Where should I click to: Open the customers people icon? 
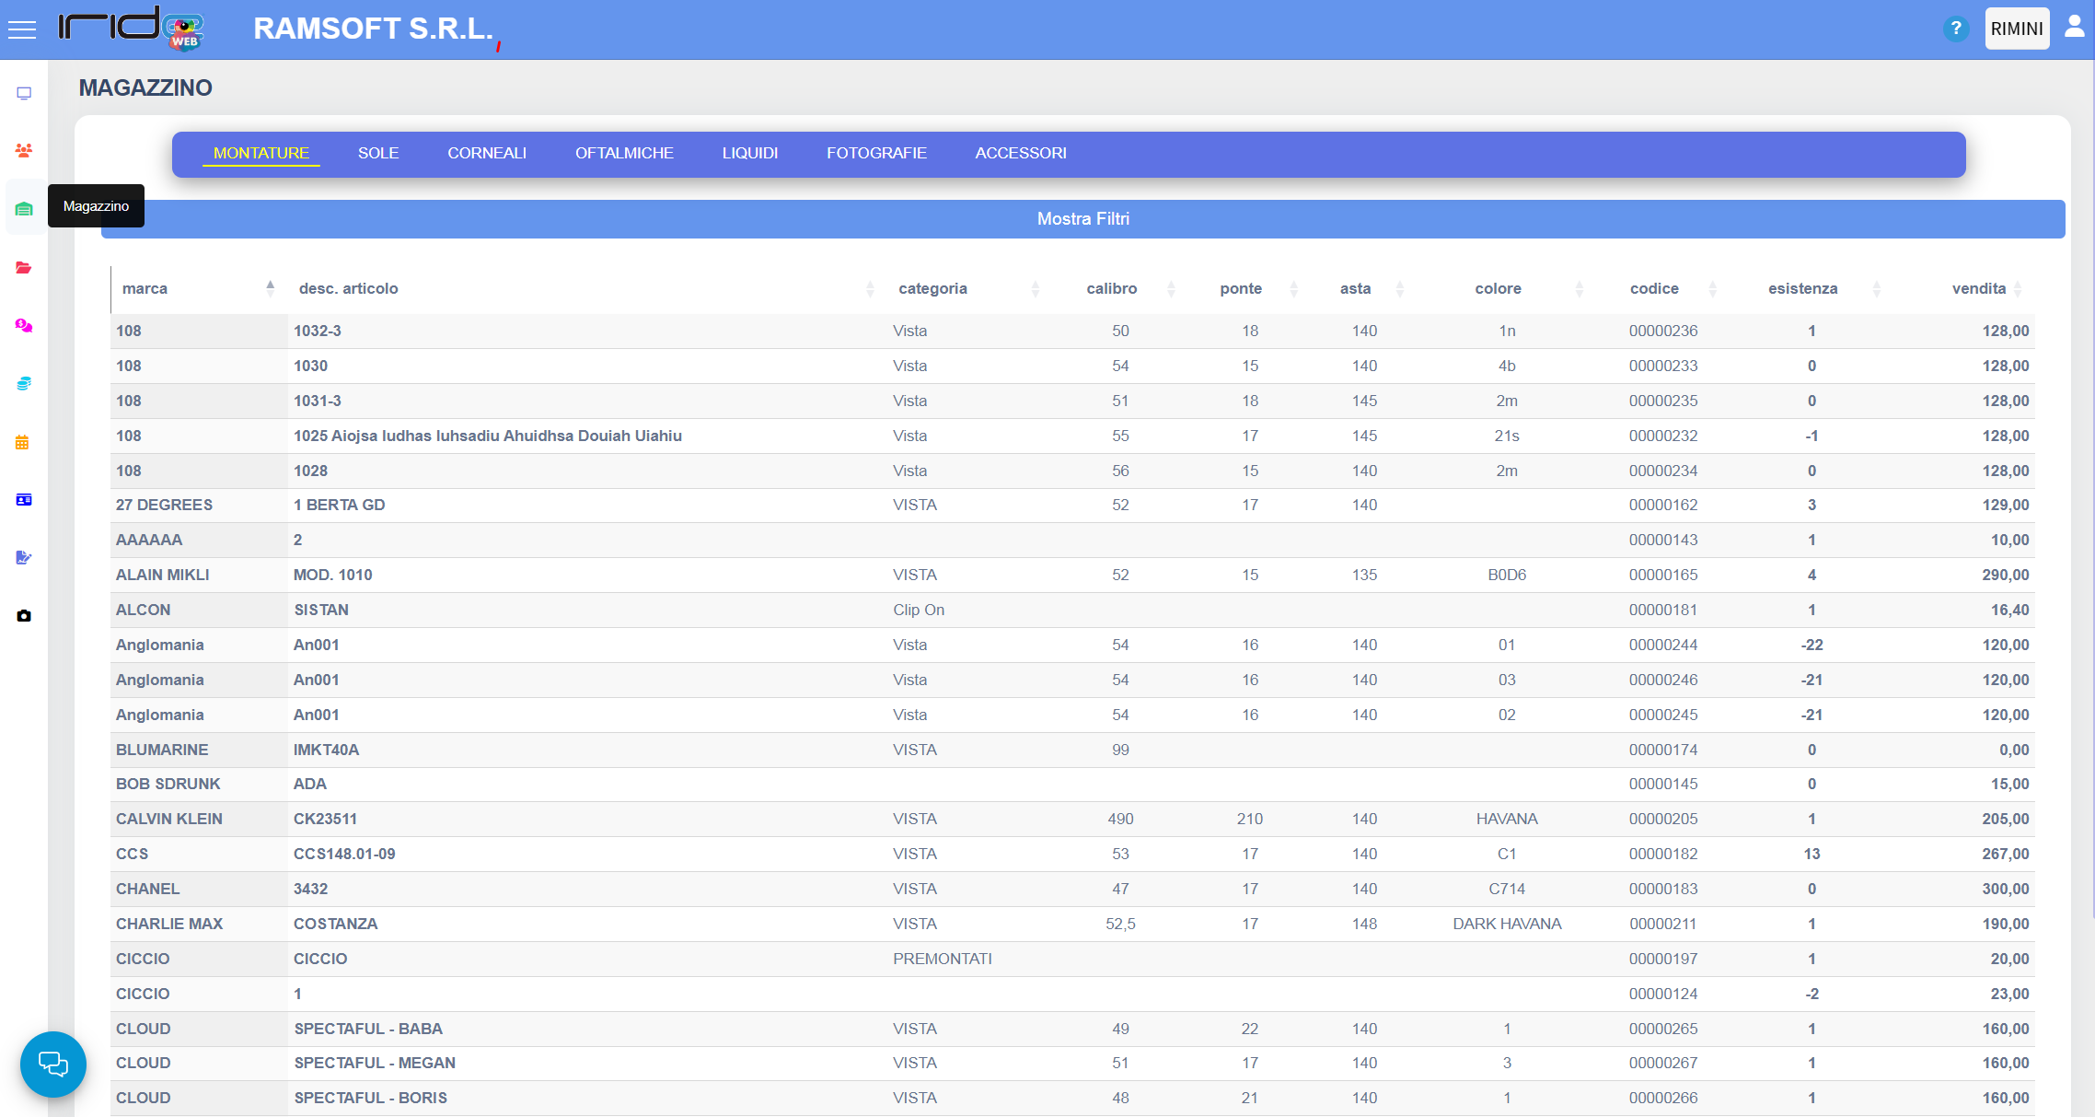24,150
